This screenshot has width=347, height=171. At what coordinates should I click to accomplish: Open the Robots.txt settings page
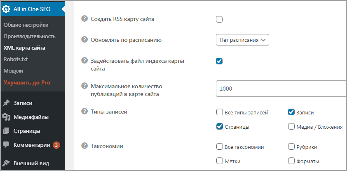[16, 59]
